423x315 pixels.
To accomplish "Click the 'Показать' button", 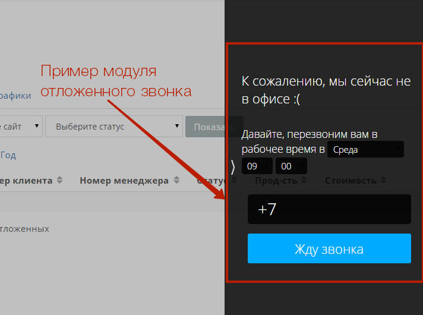I will 214,127.
